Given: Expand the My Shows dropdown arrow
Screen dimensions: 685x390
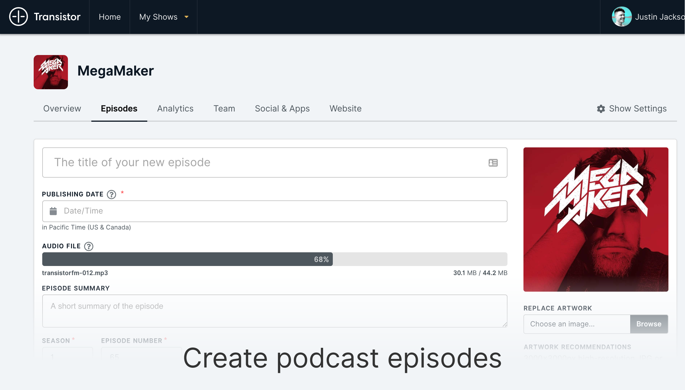Looking at the screenshot, I should 186,17.
